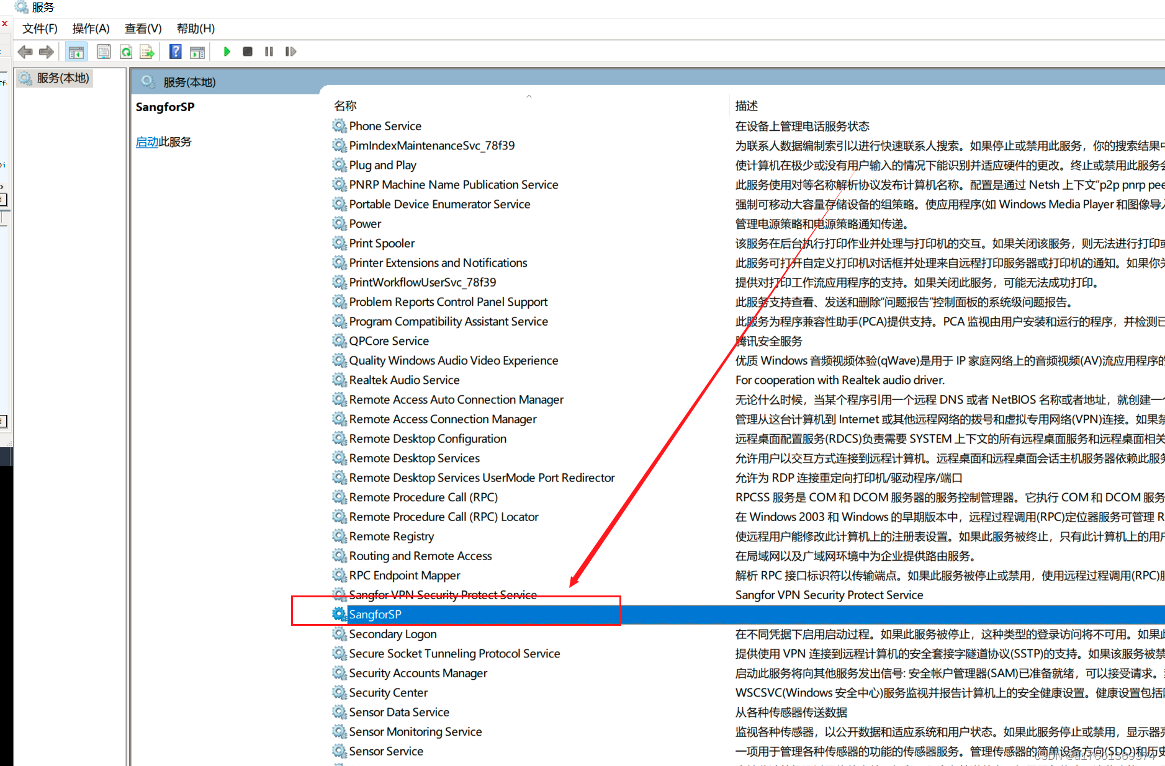Select Printer Extensions and Notifications row
The height and width of the screenshot is (766, 1165).
click(x=438, y=263)
